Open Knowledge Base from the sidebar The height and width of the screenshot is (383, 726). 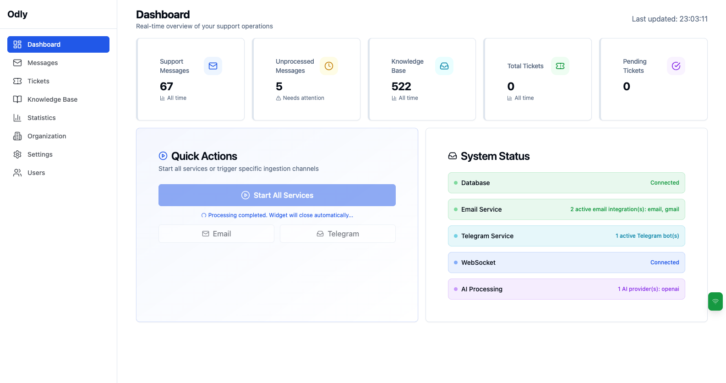(x=58, y=99)
